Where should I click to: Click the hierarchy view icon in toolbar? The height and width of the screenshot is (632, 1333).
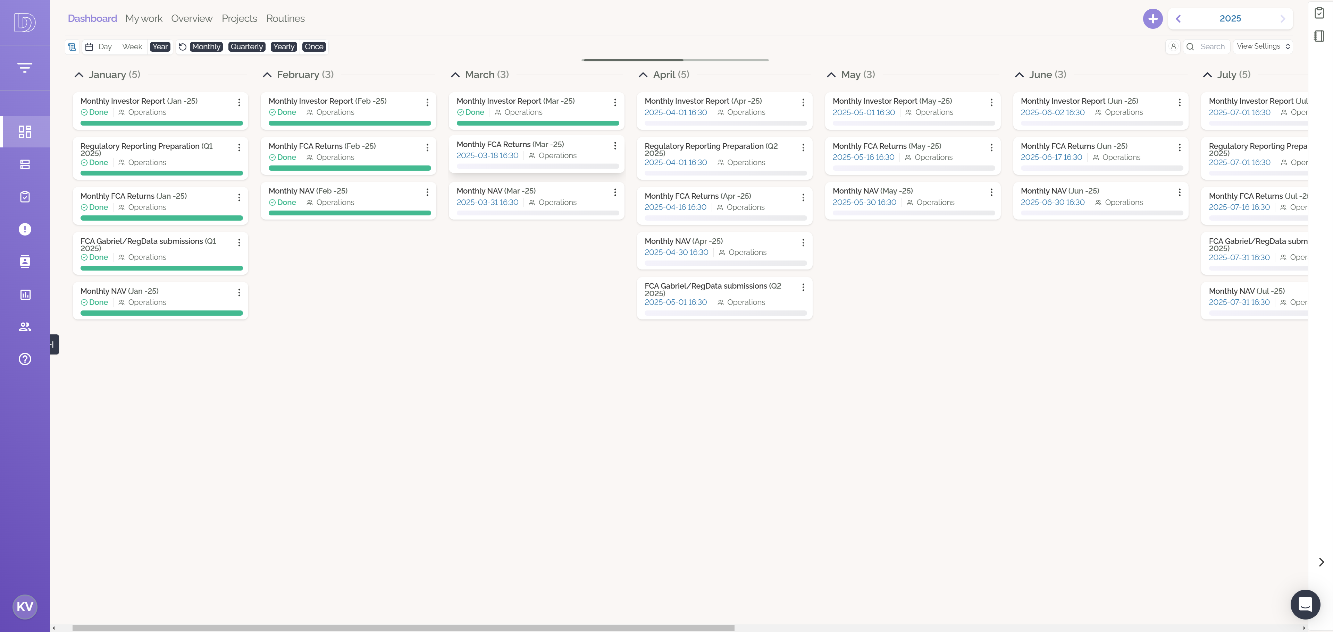pyautogui.click(x=73, y=46)
